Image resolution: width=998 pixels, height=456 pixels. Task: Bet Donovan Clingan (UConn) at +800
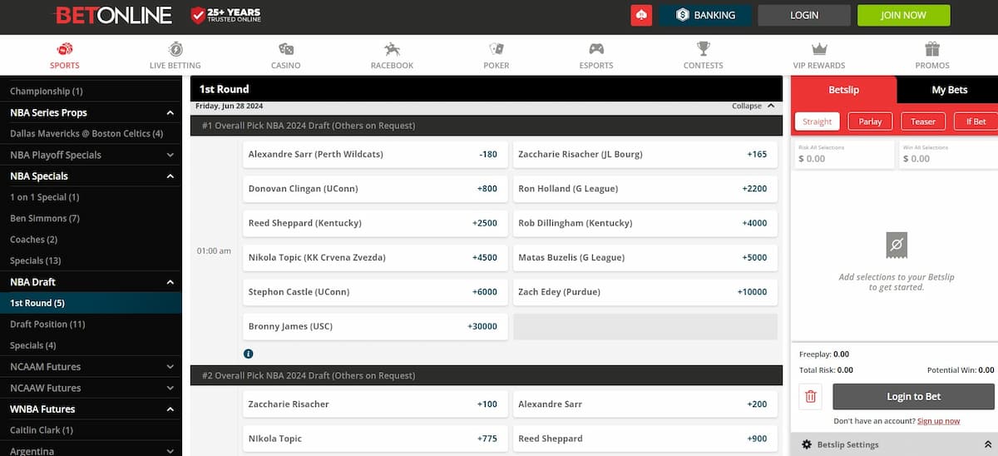[375, 189]
